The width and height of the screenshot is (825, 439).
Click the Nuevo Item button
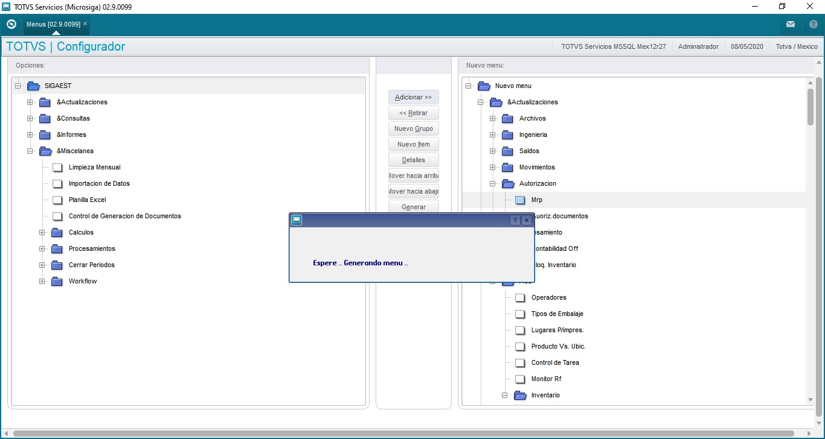click(x=414, y=144)
